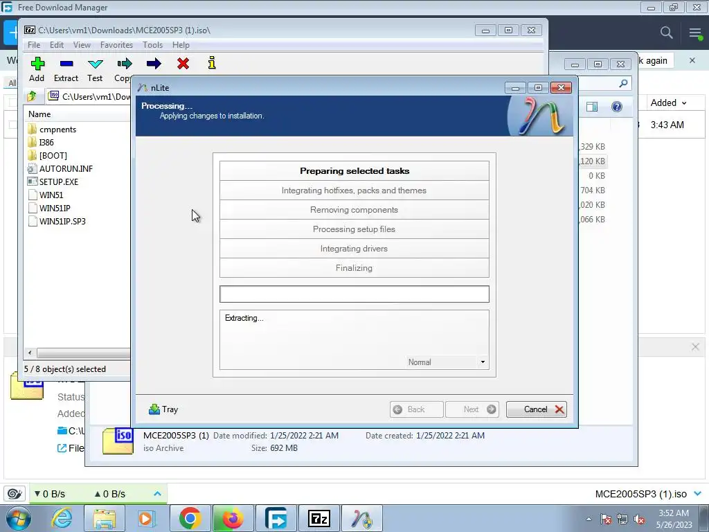This screenshot has width=709, height=532.
Task: Click the Extract icon in 7-Zip toolbar
Action: coord(66,64)
